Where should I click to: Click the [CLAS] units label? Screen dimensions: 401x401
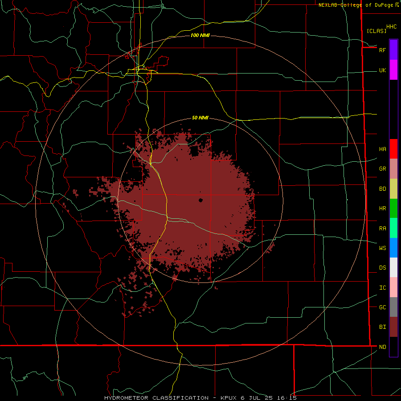point(376,31)
